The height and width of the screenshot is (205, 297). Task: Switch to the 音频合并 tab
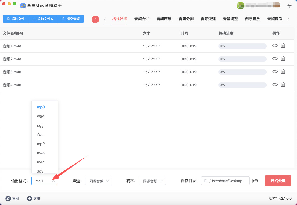142,19
